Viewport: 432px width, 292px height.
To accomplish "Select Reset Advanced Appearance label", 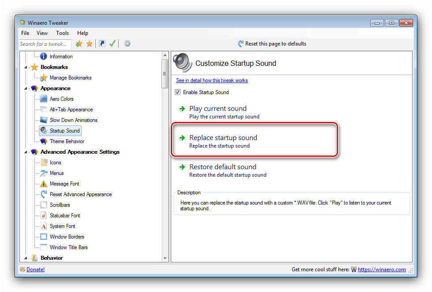I will click(x=81, y=194).
